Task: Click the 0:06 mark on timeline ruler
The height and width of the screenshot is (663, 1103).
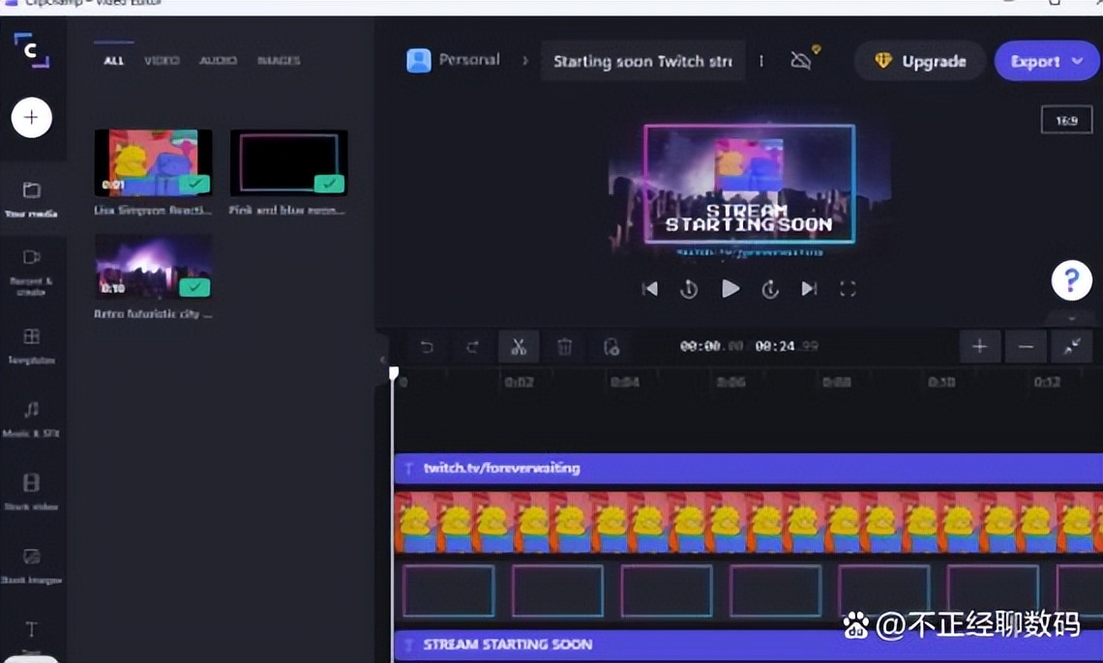Action: pos(730,382)
